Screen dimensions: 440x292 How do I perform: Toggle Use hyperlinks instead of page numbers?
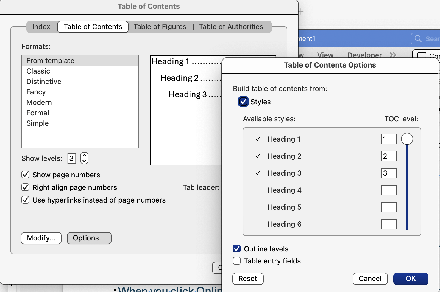[25, 200]
